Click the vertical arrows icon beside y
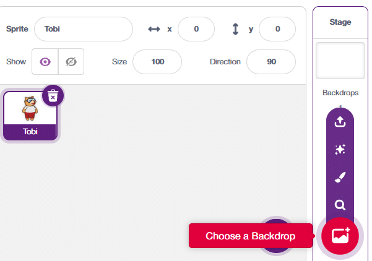Image resolution: width=372 pixels, height=261 pixels. (235, 29)
